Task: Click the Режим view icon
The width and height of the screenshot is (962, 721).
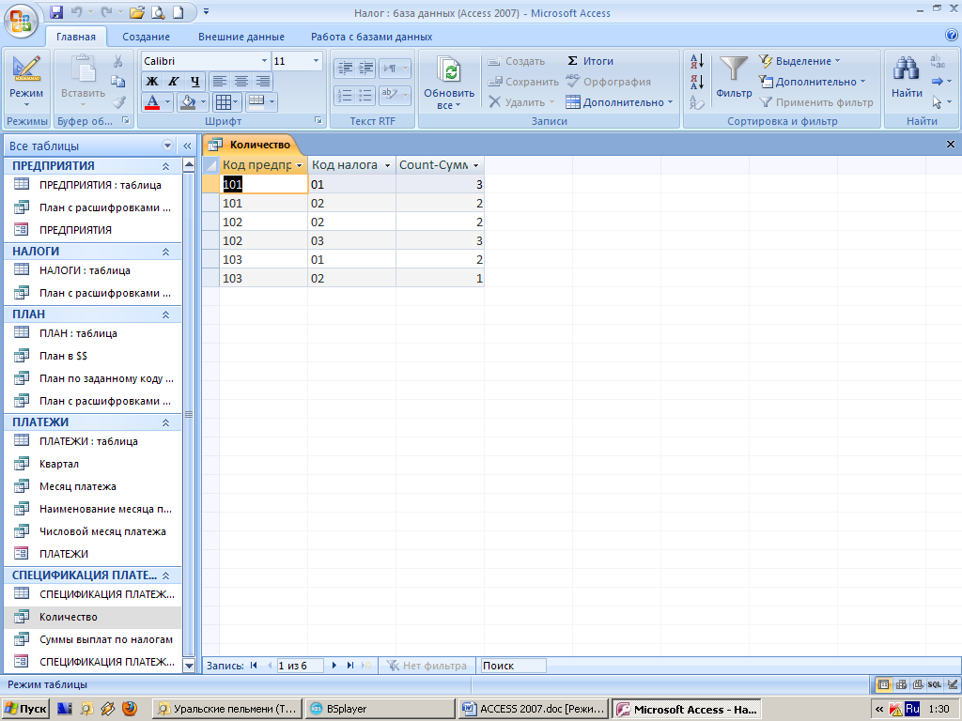Action: pos(26,69)
